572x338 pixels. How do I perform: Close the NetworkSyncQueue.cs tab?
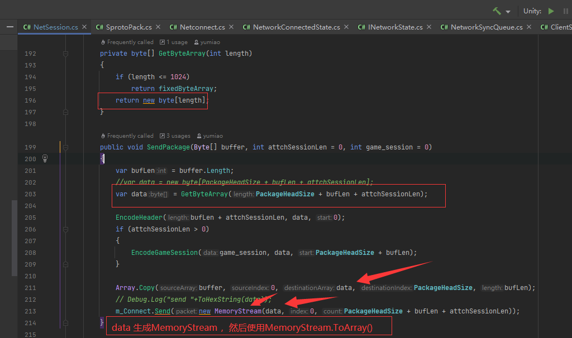click(x=529, y=27)
